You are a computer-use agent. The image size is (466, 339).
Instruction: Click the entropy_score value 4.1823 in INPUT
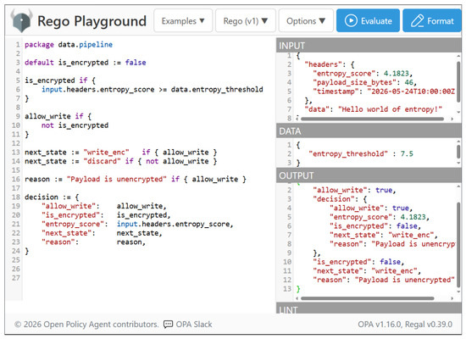pyautogui.click(x=396, y=73)
